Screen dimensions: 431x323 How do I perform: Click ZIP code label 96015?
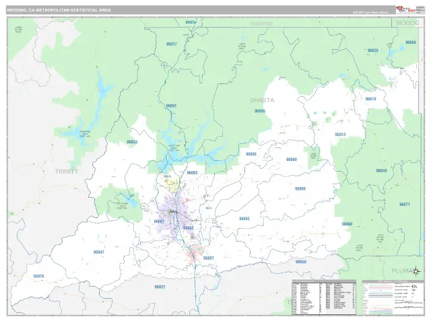point(370,99)
